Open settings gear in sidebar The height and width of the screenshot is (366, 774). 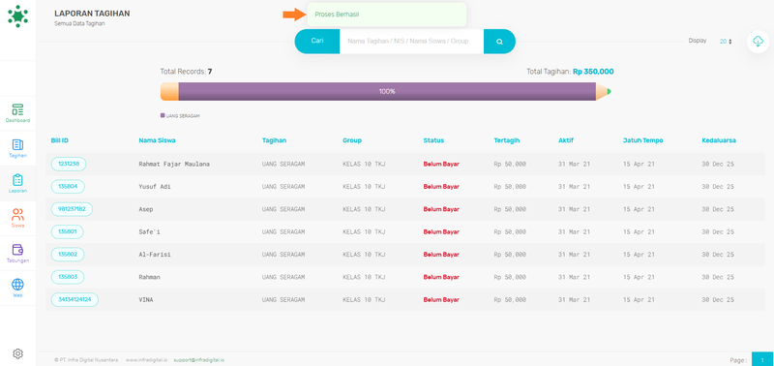[17, 353]
